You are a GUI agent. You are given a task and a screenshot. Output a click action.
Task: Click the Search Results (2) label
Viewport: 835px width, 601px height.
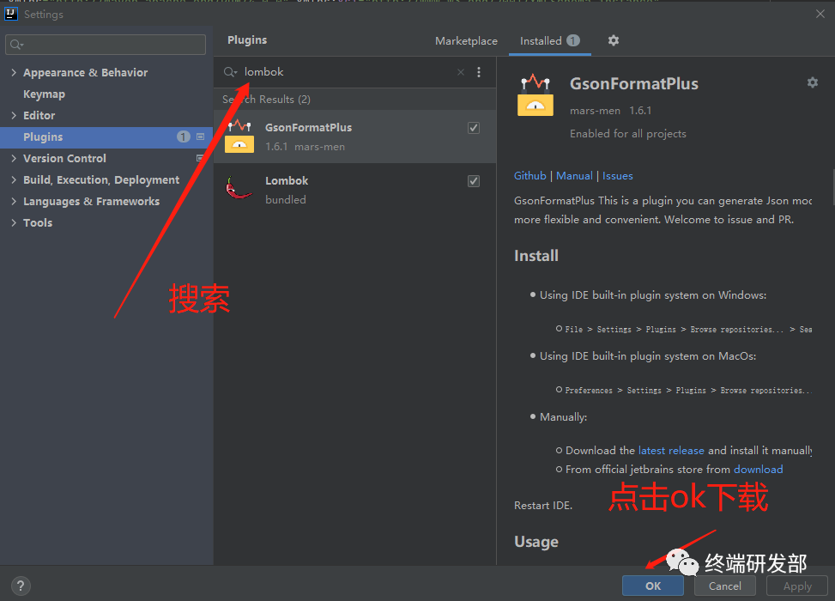266,100
